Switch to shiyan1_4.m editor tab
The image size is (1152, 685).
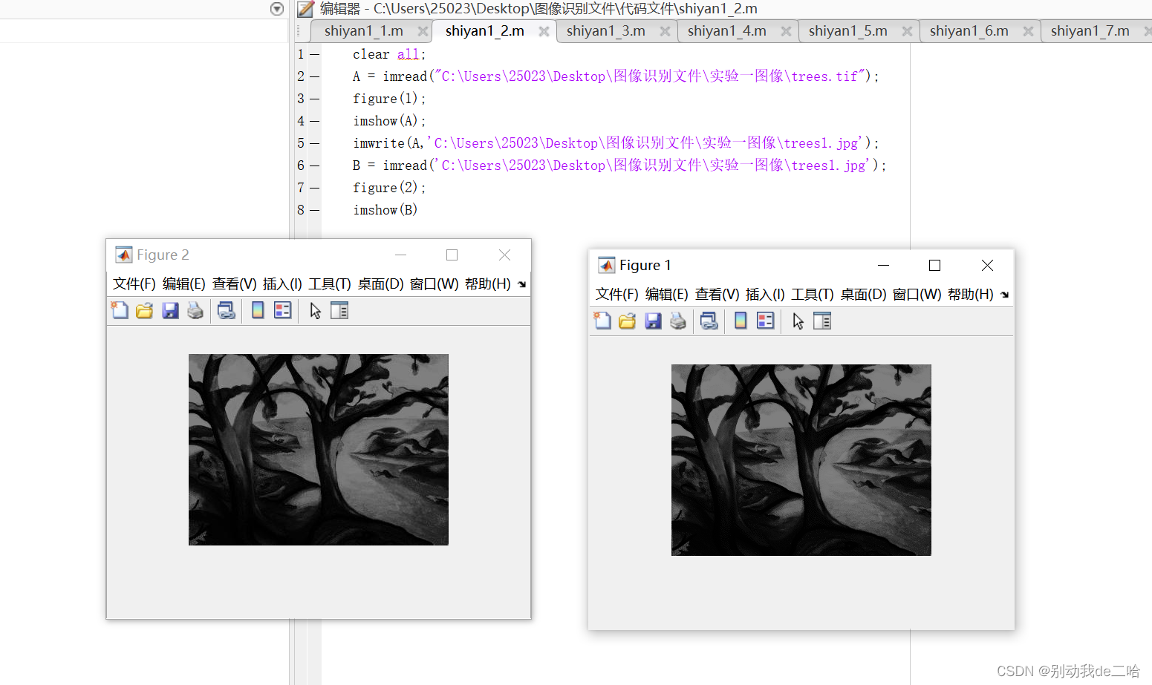(727, 31)
